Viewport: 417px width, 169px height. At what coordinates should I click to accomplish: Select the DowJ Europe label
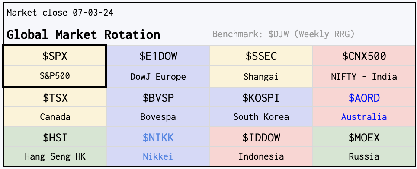[158, 77]
